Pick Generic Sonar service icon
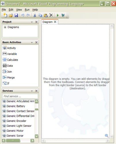The image size is (116, 144). tap(4, 136)
